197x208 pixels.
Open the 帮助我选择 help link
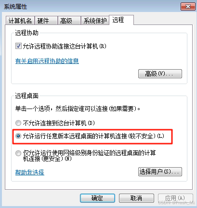[x=30, y=172]
